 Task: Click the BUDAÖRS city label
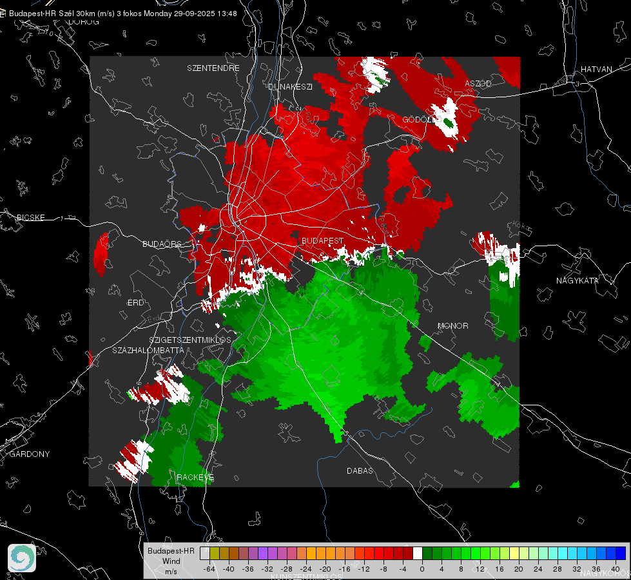(162, 244)
